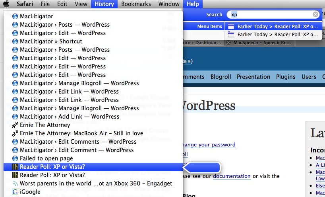325x197 pixels.
Task: Click the eta icon beside Ernie The Attorney
Action: point(15,125)
